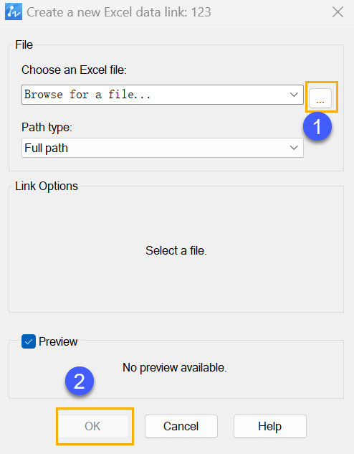The image size is (354, 454).
Task: Open the Path type dropdown chevron
Action: 294,148
